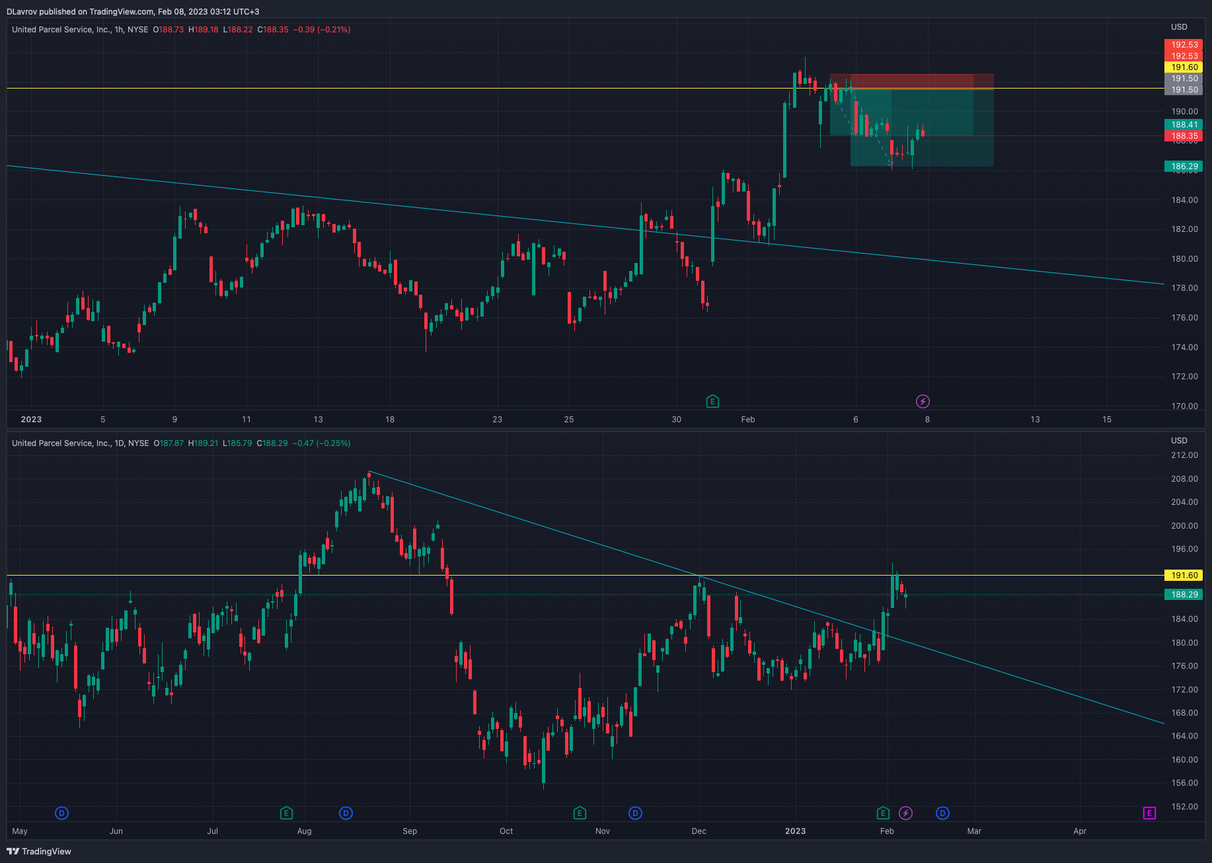Viewport: 1212px width, 863px height.
Task: Click the Sep label on daily time axis
Action: [410, 831]
